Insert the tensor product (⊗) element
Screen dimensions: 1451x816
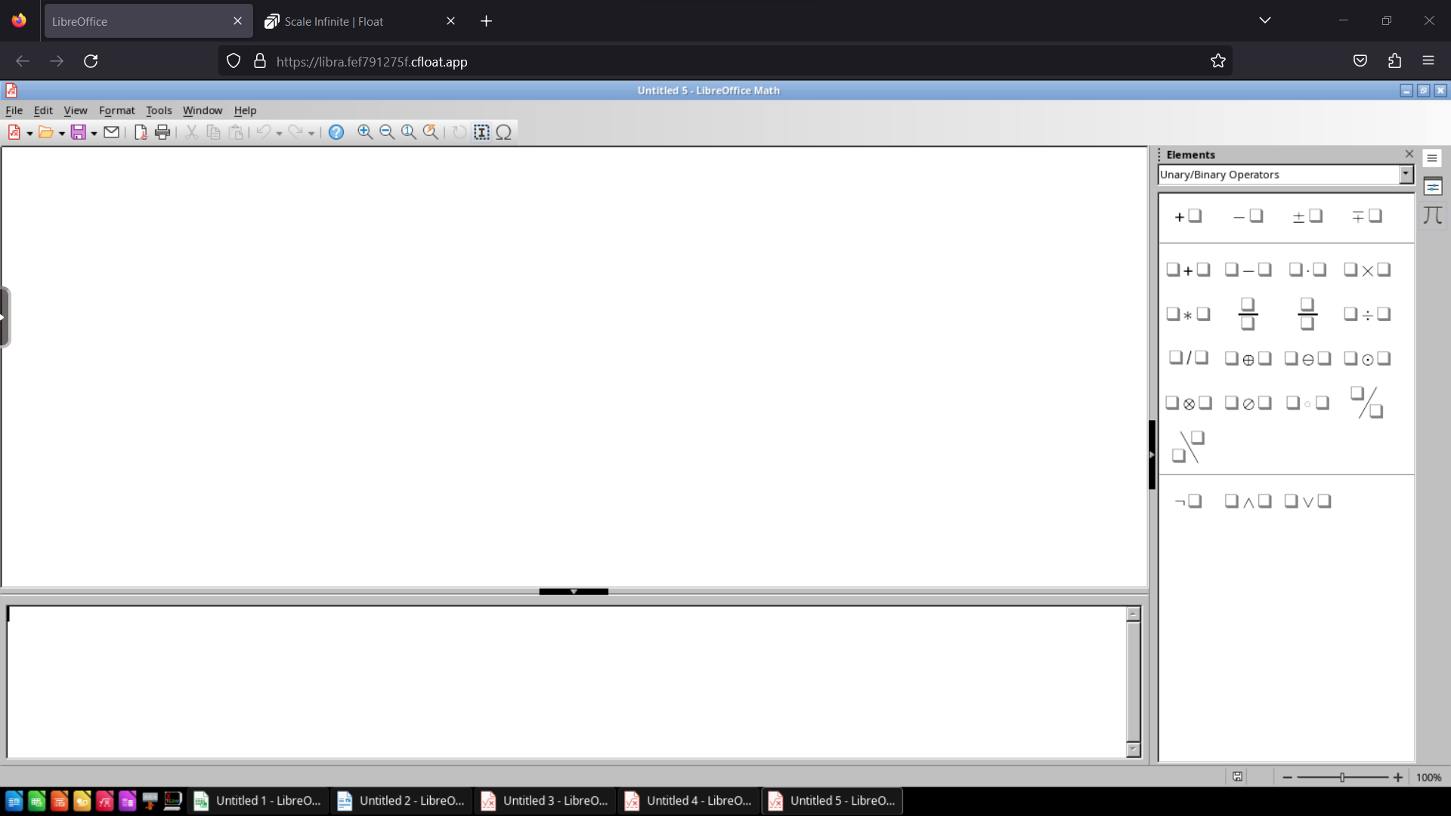[1188, 403]
